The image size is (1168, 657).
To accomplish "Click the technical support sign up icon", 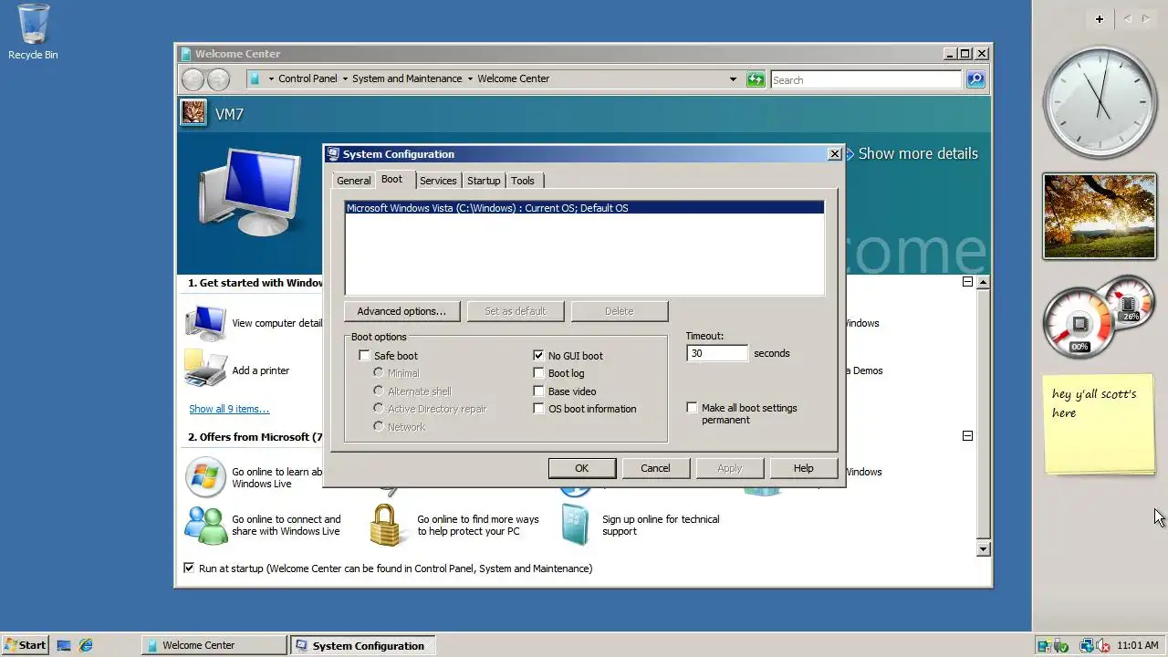I will tap(575, 526).
